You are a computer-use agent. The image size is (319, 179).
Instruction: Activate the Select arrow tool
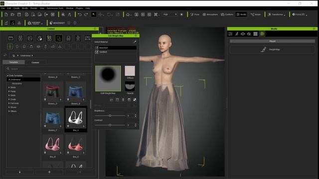click(94, 14)
